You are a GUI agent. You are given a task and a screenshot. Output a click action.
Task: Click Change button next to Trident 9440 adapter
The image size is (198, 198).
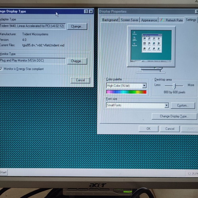click(x=77, y=27)
